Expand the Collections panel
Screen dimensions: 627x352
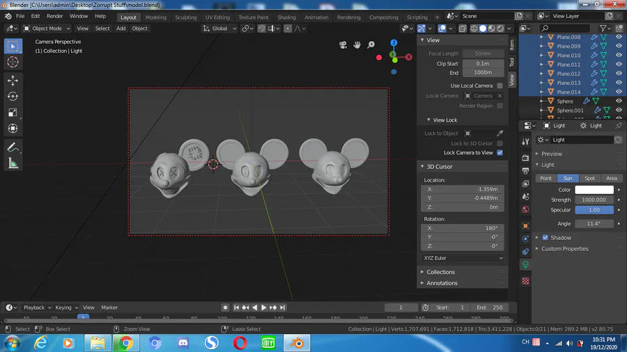pyautogui.click(x=440, y=272)
